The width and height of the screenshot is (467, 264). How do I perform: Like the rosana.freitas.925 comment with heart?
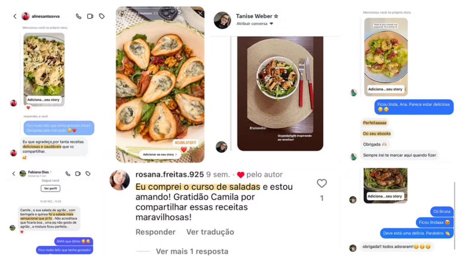tap(322, 183)
